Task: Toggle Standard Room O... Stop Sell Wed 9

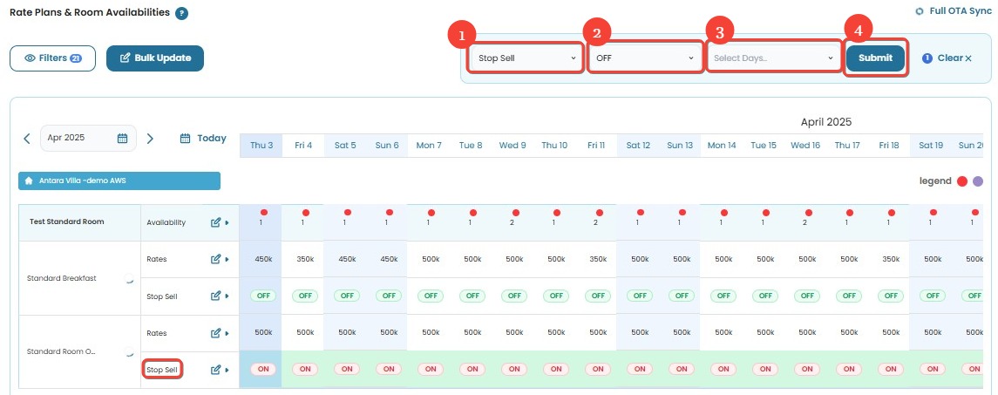Action: 514,369
